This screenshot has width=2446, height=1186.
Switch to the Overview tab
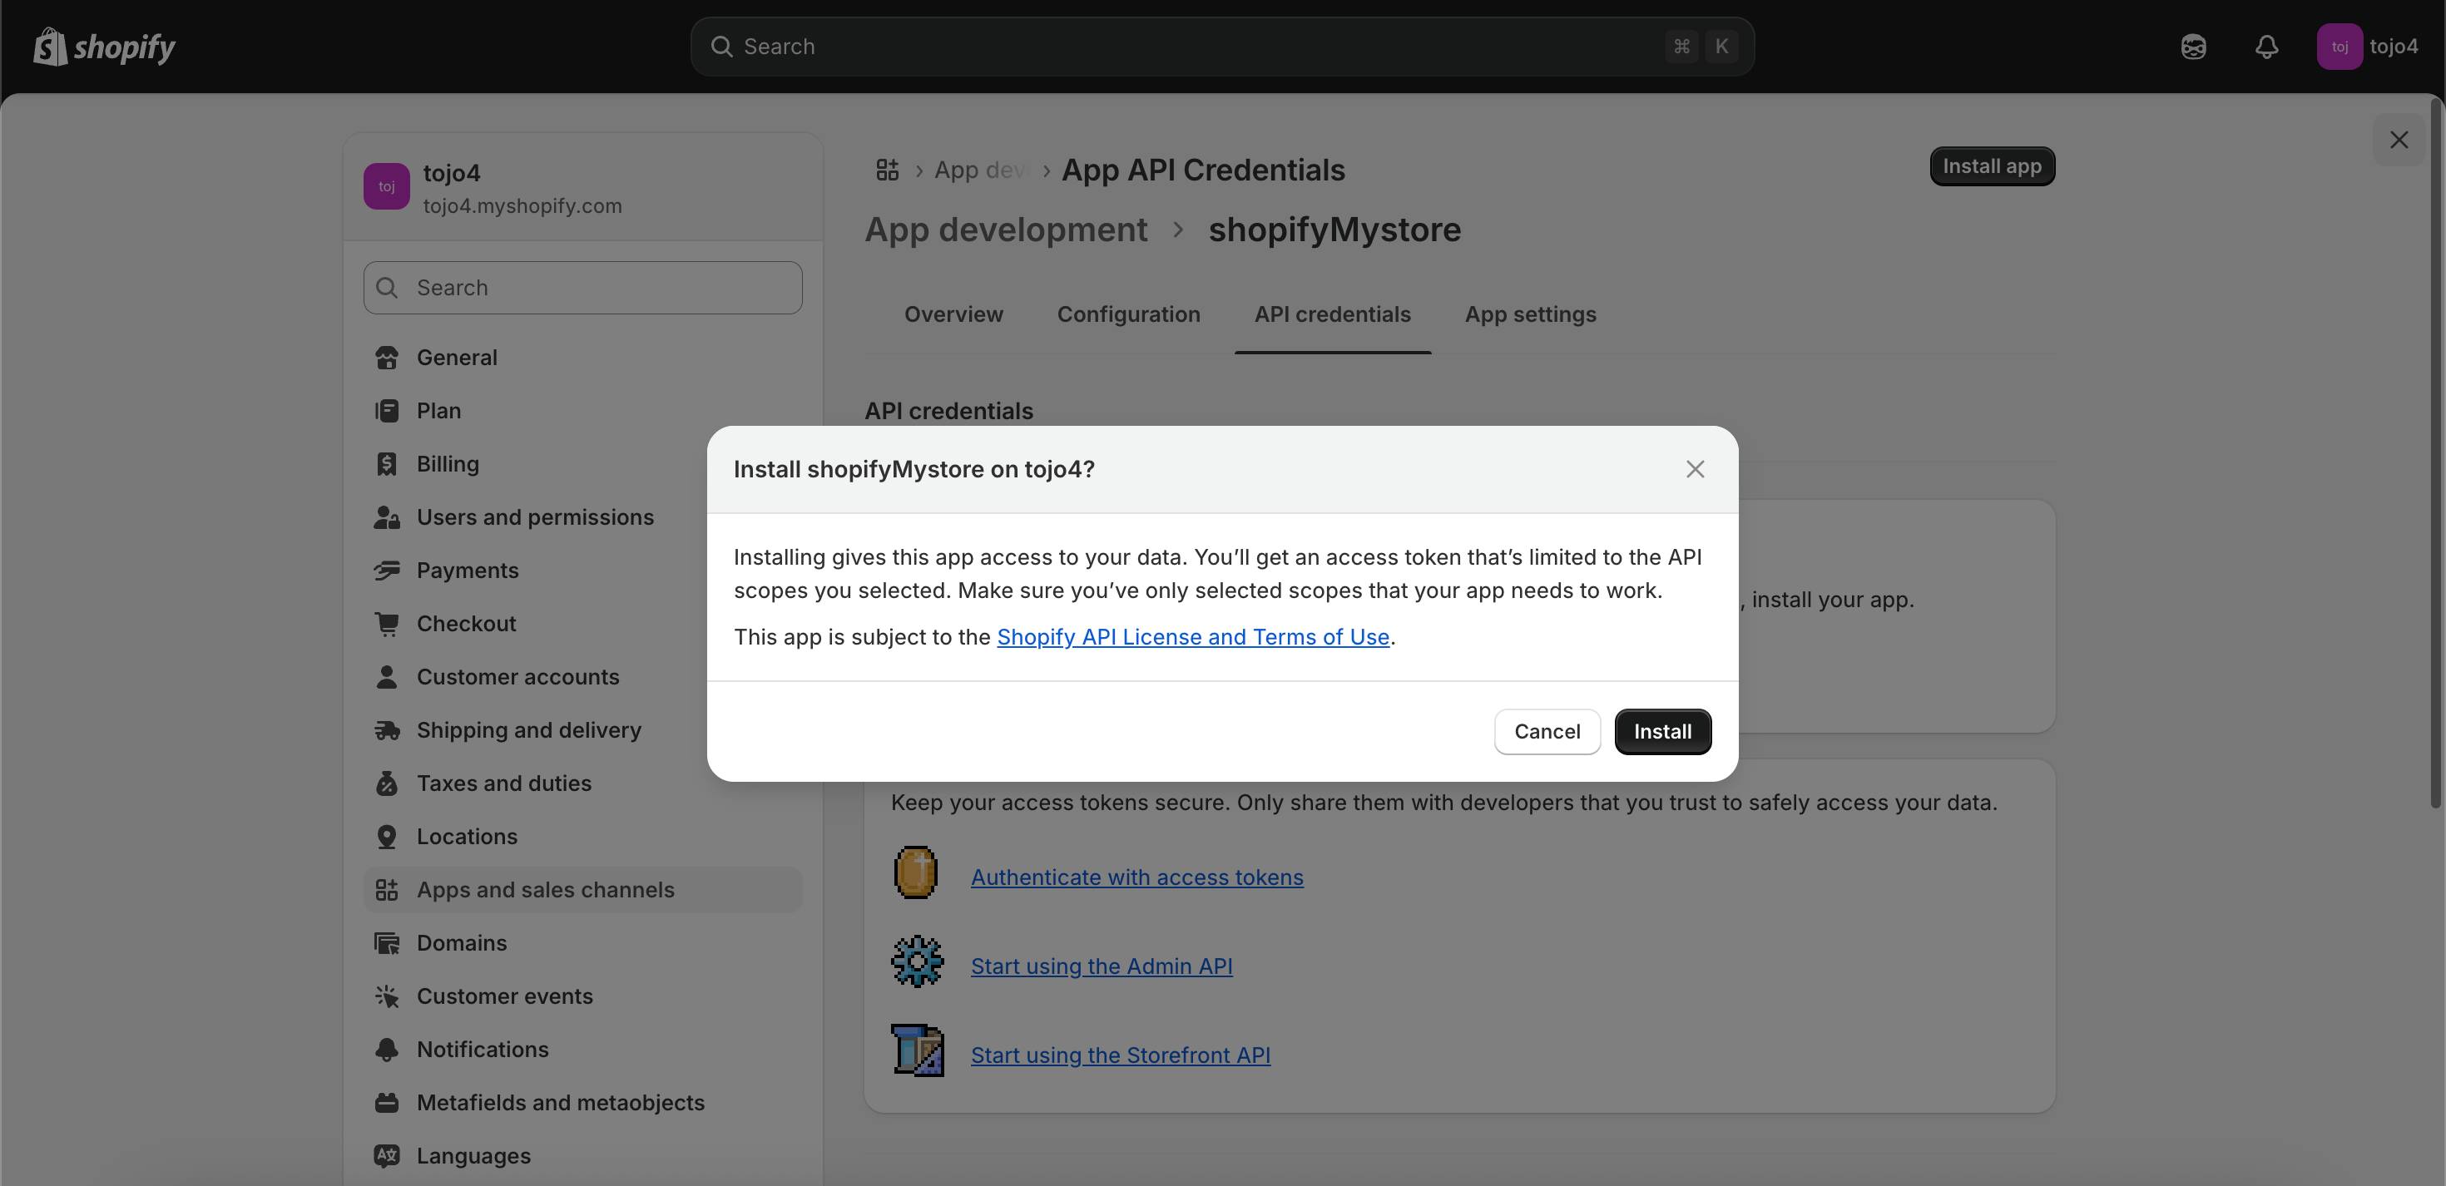(x=953, y=314)
